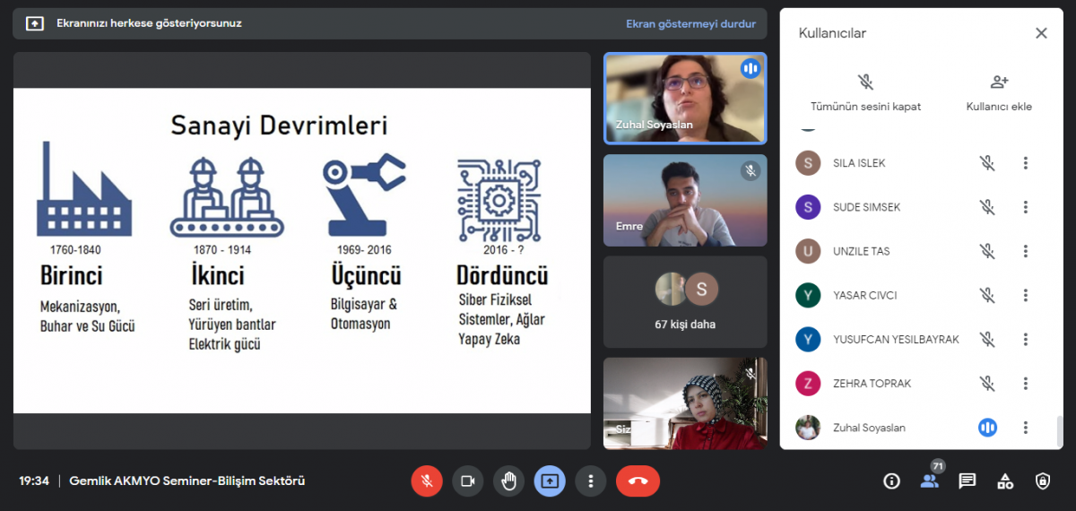
Task: Click Zuhal Soyaslan's photo avatar in list
Action: click(808, 428)
